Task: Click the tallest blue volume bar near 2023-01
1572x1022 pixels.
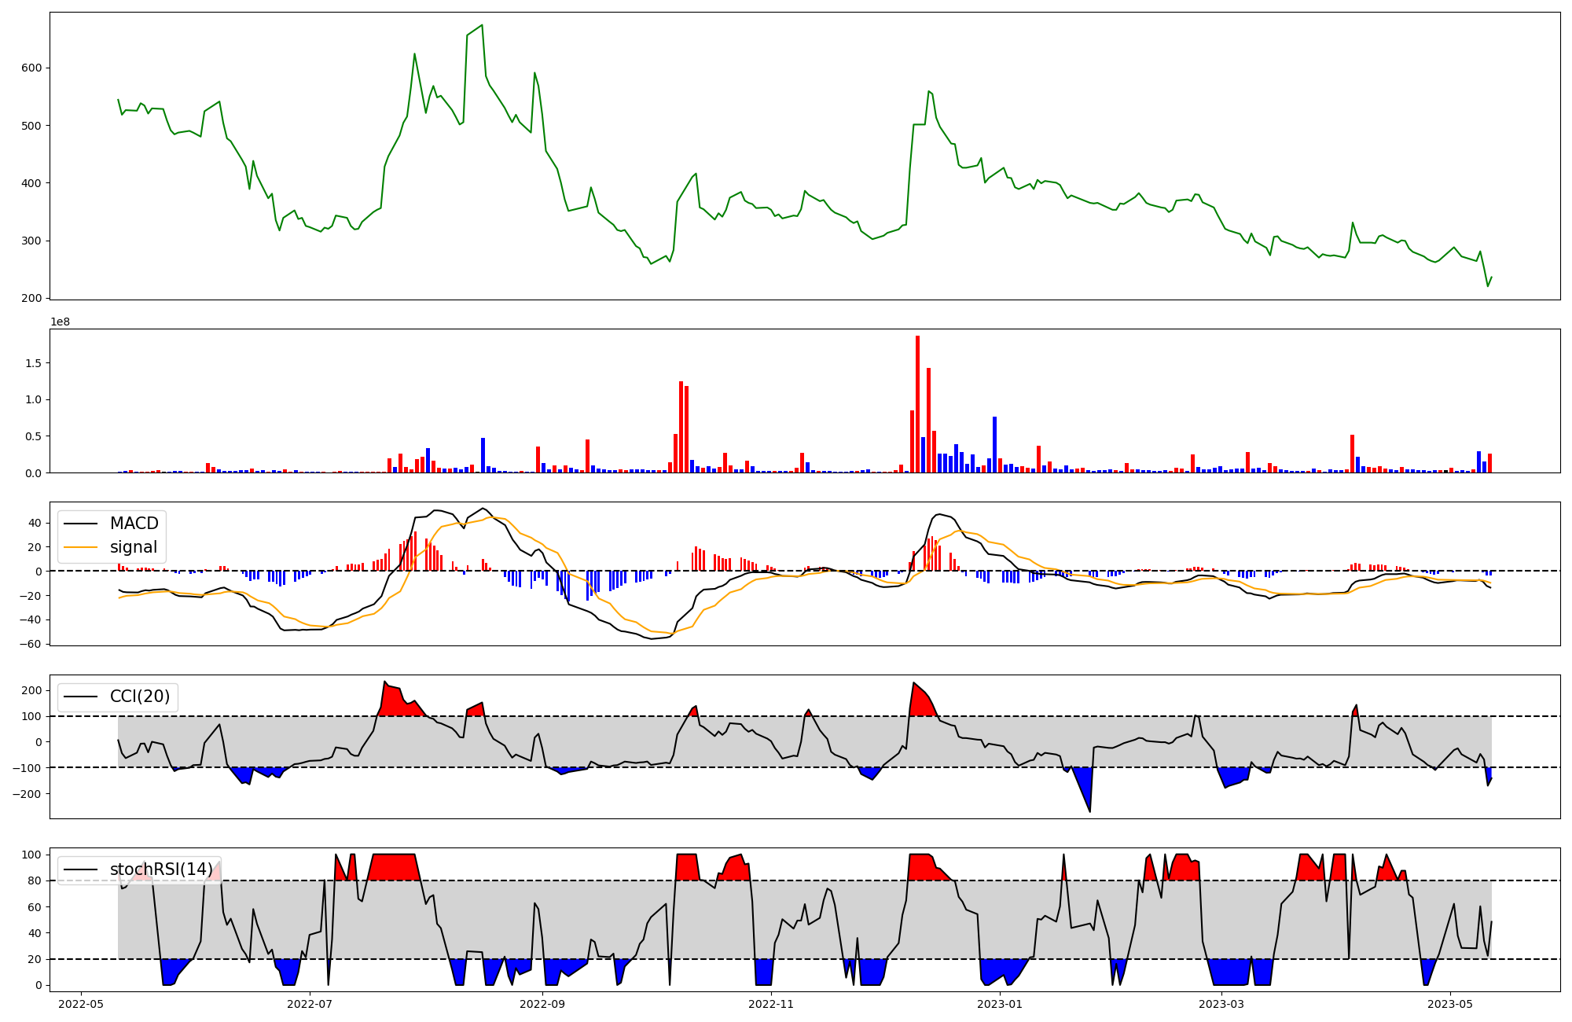Action: [x=994, y=444]
